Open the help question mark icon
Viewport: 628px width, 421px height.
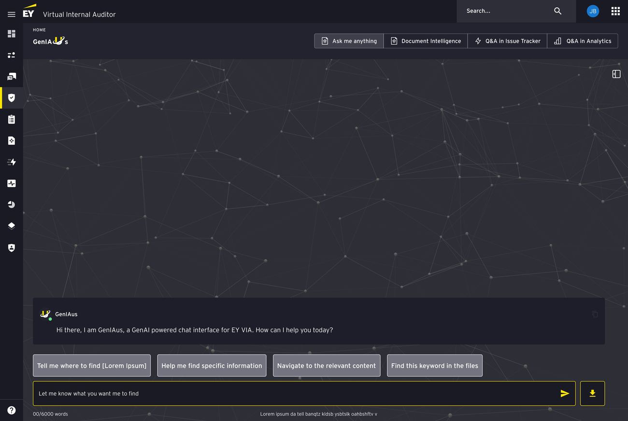point(12,410)
